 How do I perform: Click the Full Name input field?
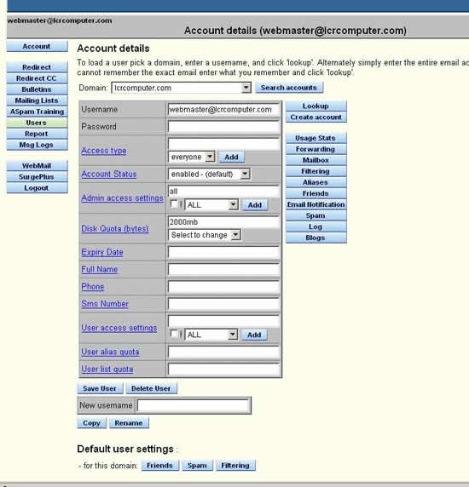pos(223,270)
